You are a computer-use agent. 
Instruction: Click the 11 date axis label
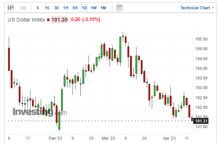click(x=186, y=138)
